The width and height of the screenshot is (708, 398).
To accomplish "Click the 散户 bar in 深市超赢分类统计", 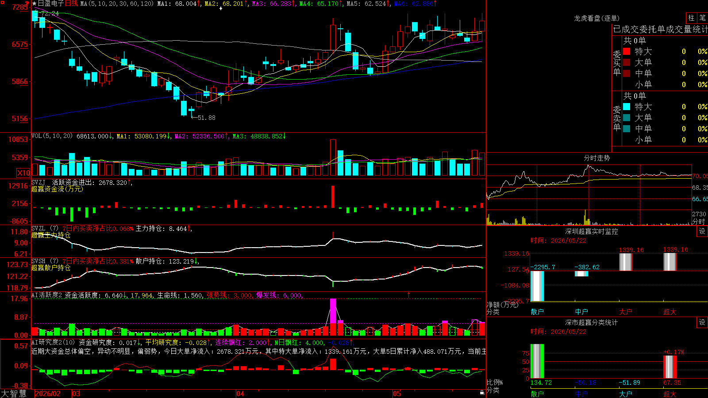I will (537, 361).
